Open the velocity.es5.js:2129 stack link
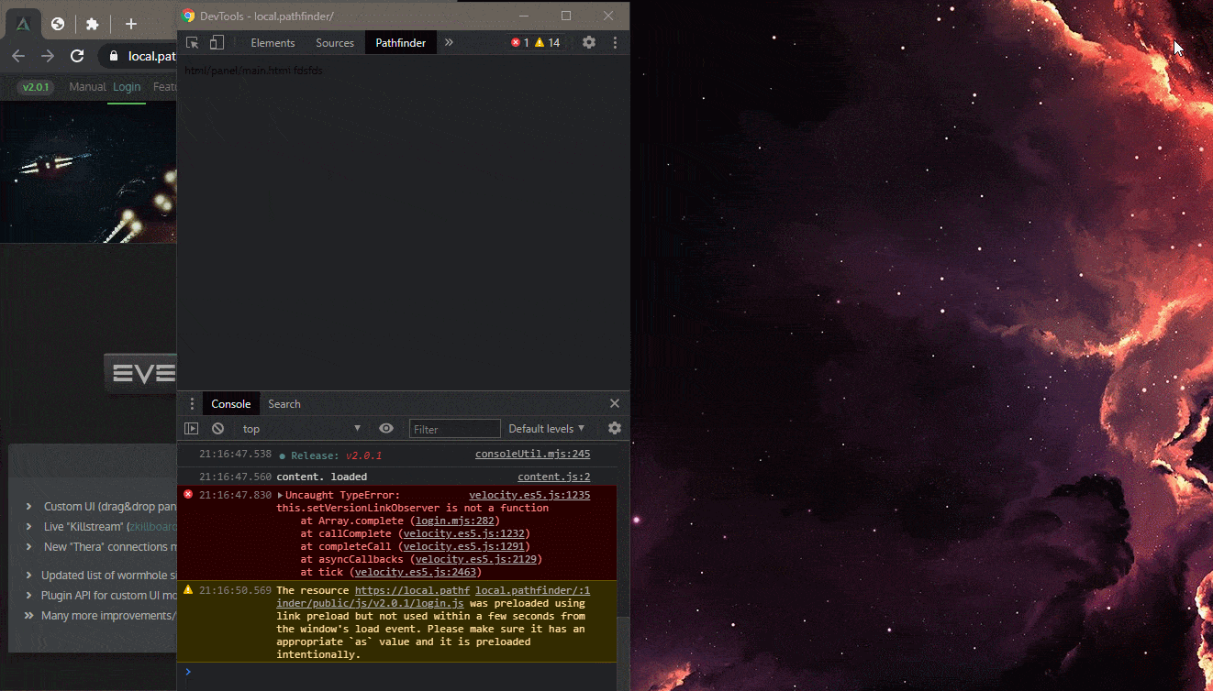 tap(475, 560)
